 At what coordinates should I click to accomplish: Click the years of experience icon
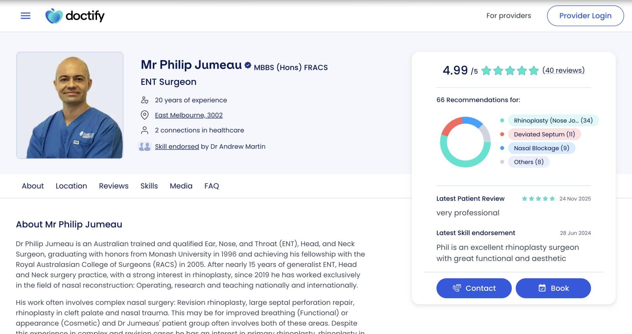(145, 100)
